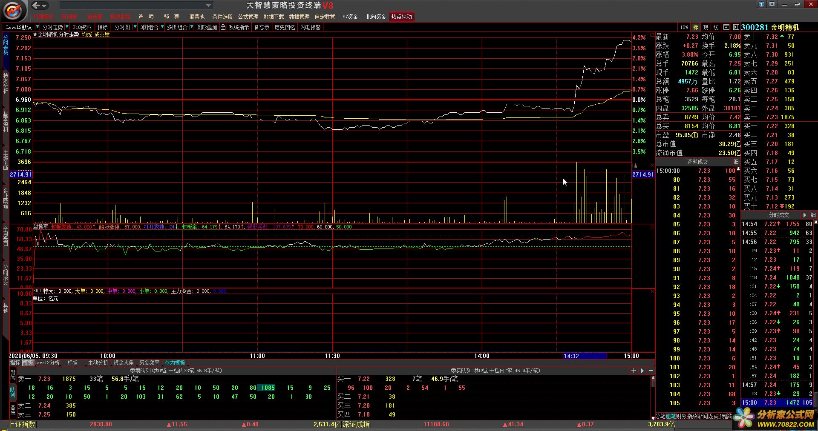Viewport: 818px width, 431px height.
Task: Close the BBD indicator pane
Action: pos(652,291)
